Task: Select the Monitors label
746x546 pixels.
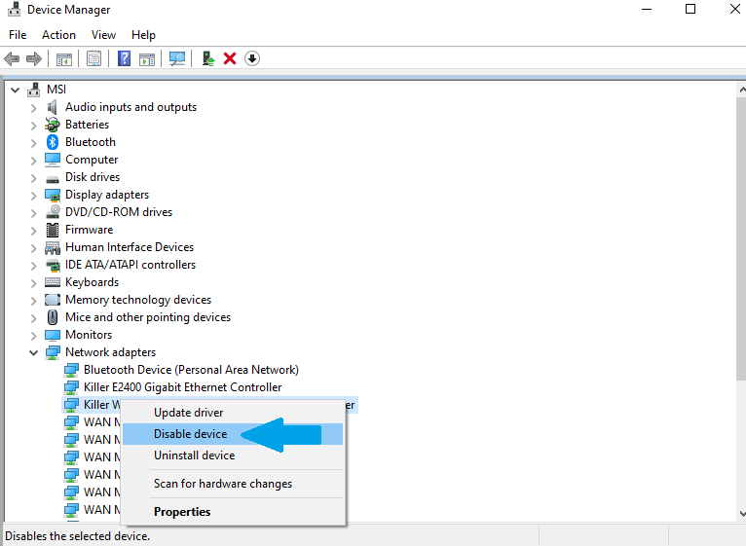Action: click(x=89, y=335)
